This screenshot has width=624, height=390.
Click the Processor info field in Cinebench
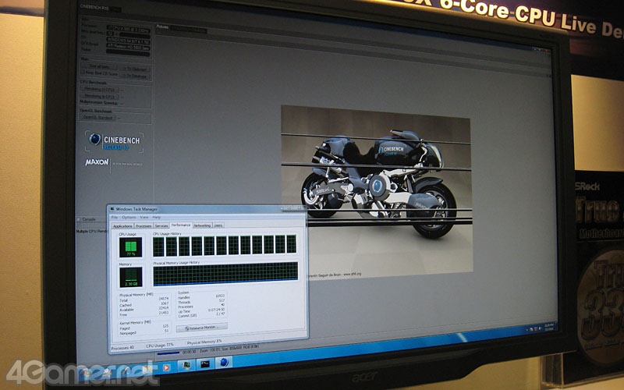128,28
